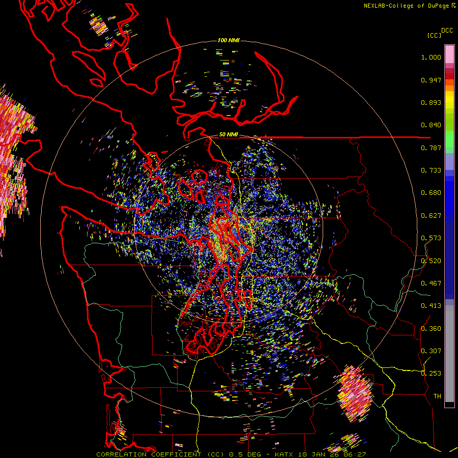Click the 50 NMI range ring label
The image size is (458, 458).
click(228, 135)
